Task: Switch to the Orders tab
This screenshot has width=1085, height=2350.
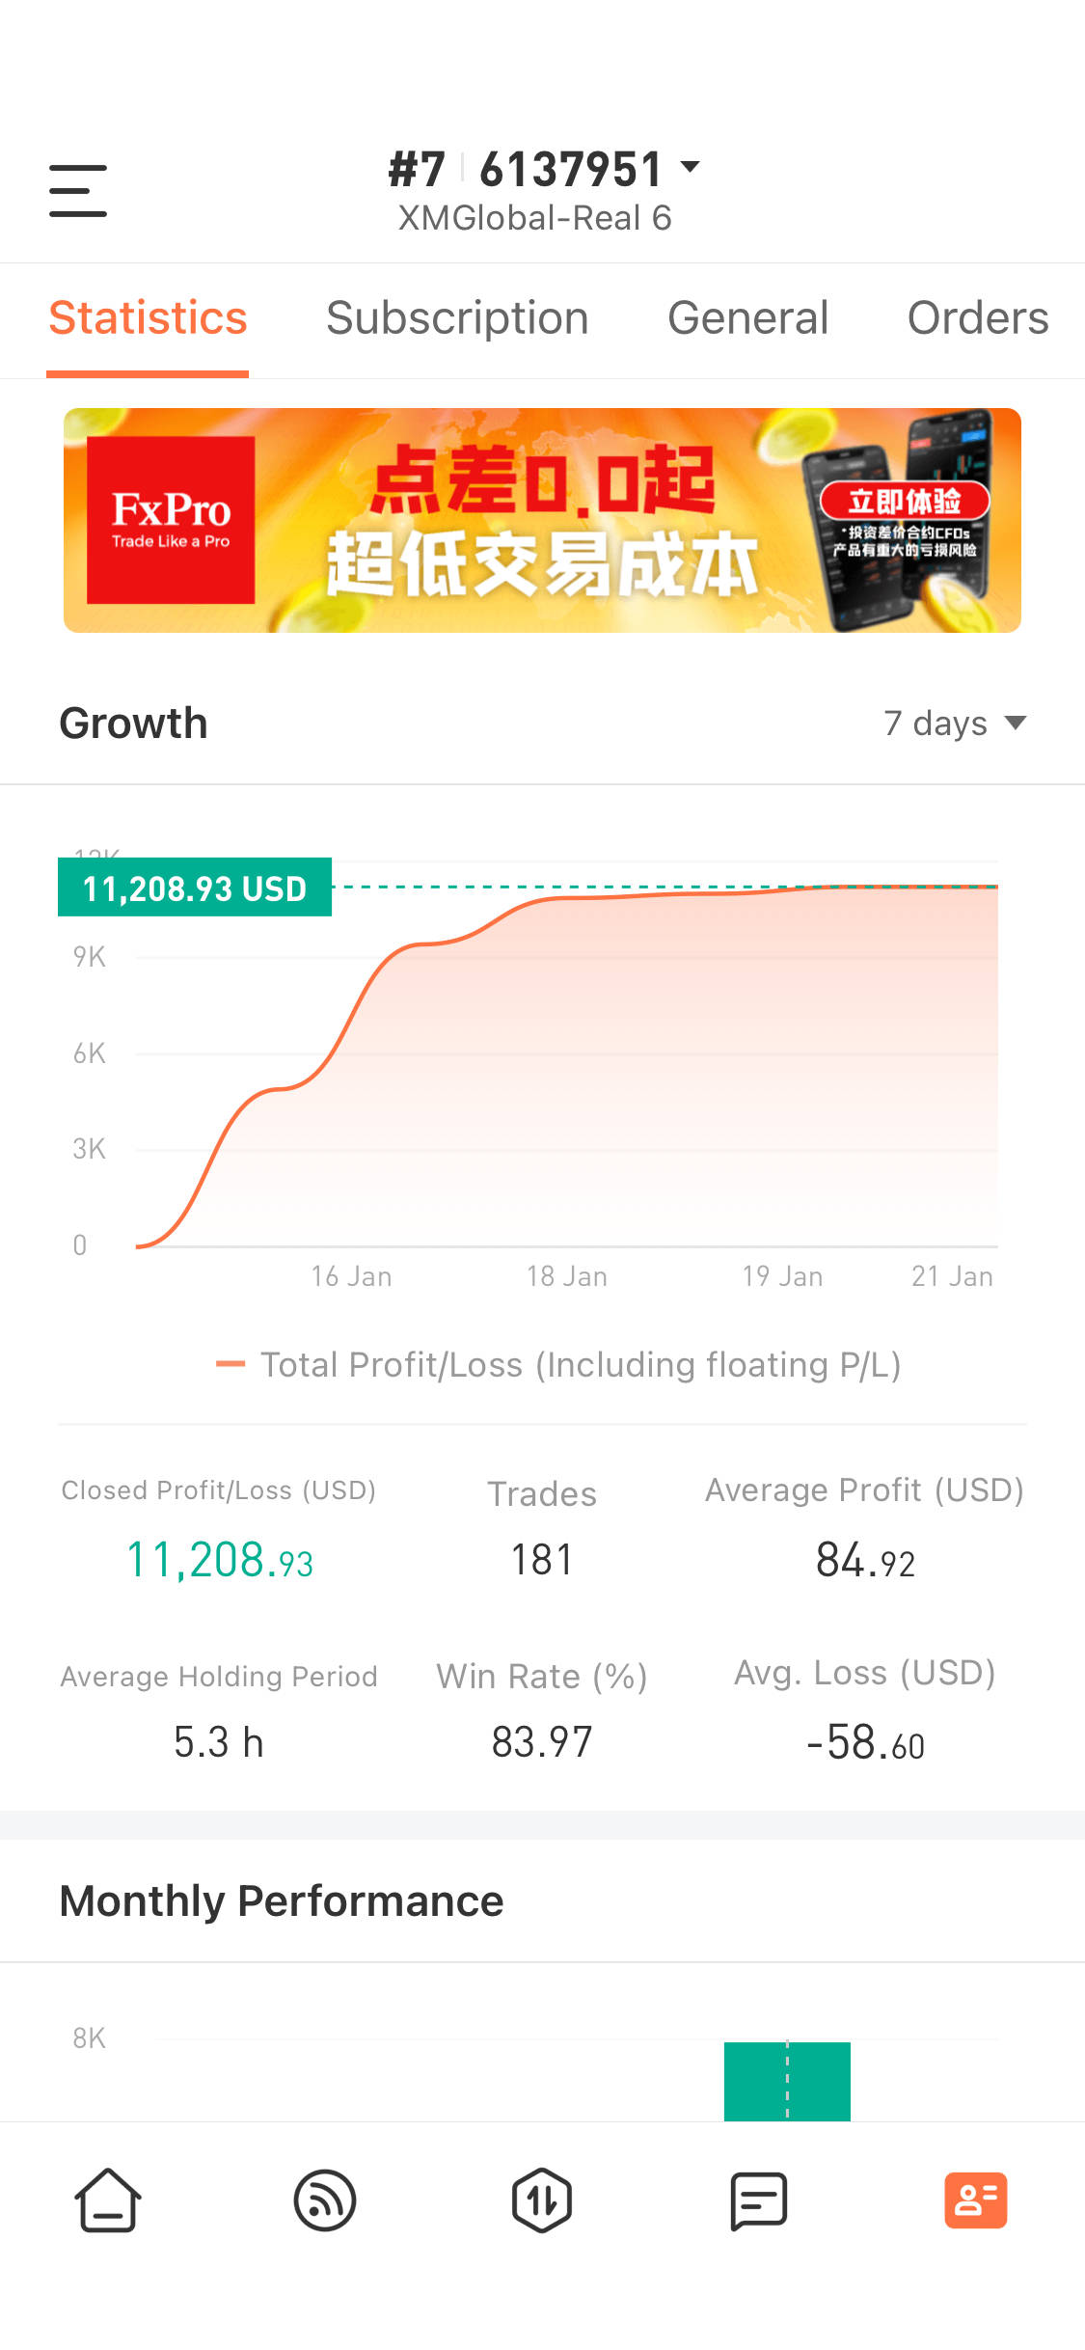Action: (977, 318)
